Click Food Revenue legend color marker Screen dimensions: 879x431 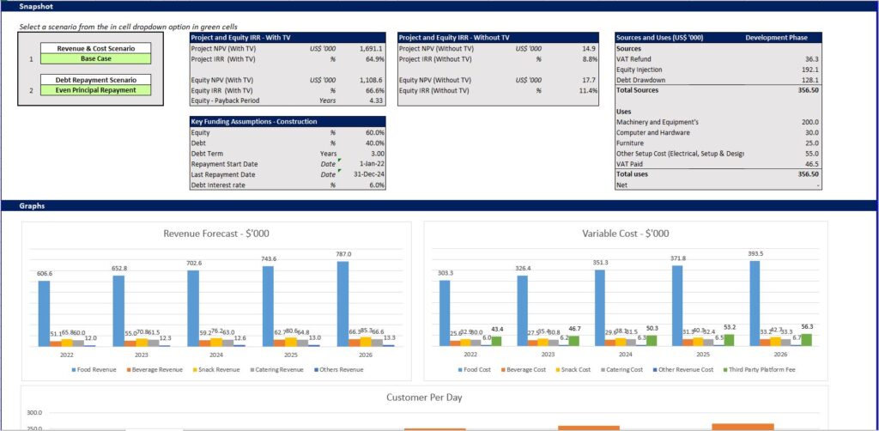coord(75,370)
